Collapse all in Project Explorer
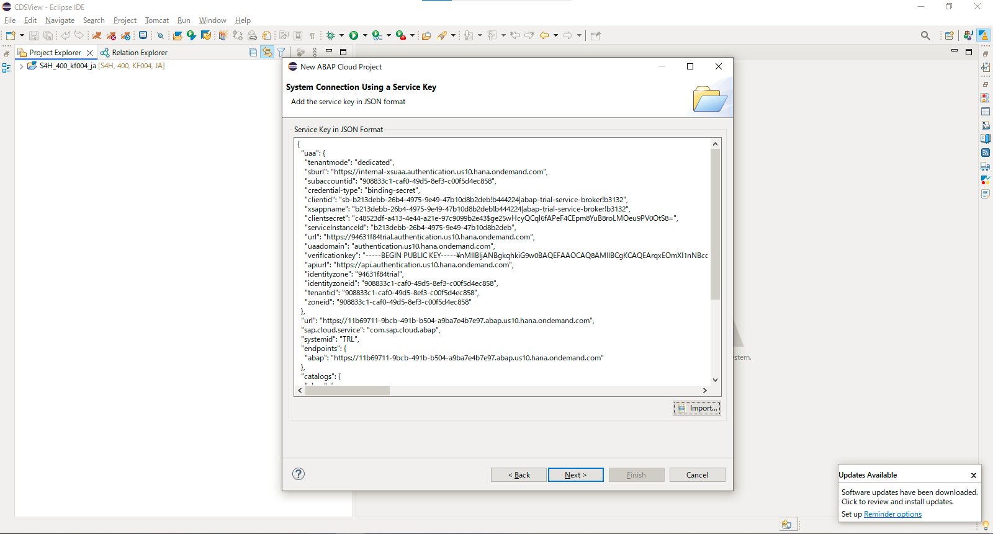Viewport: 993px width, 534px height. point(253,53)
